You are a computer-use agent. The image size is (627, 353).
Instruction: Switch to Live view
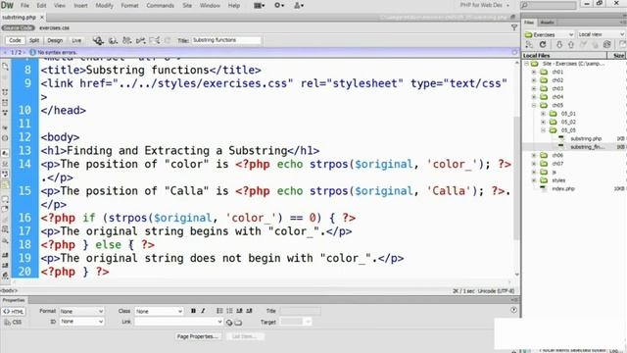(76, 40)
